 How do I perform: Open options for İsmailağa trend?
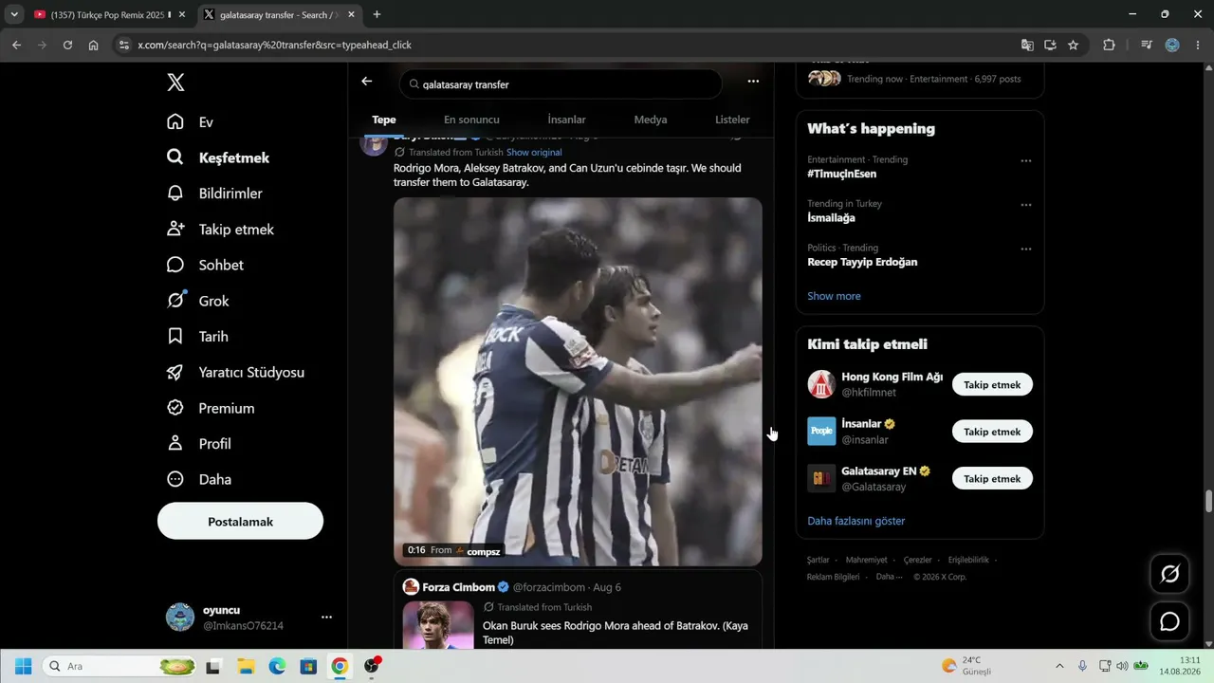point(1025,205)
